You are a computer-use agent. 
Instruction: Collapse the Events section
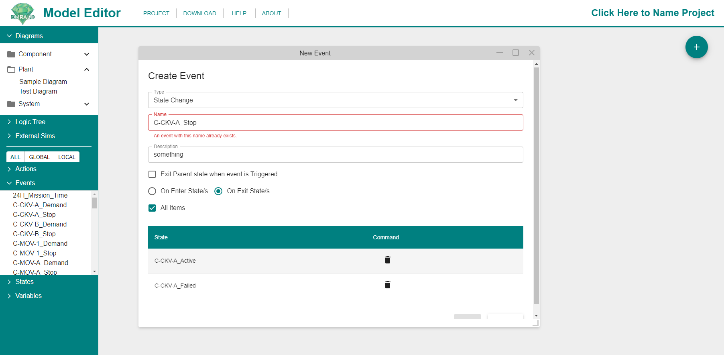pos(25,183)
